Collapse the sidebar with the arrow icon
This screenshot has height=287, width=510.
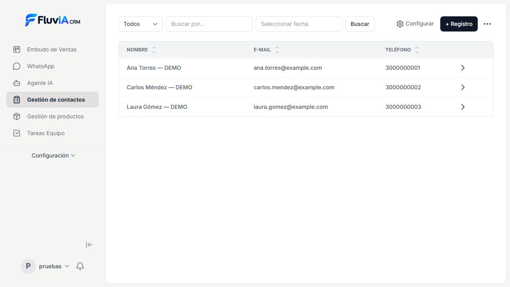[x=89, y=245]
